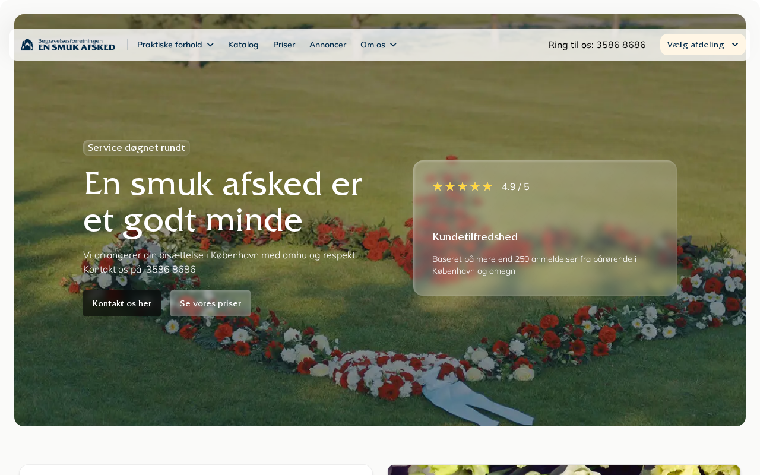The height and width of the screenshot is (475, 760).
Task: Click the 'Vi arrangerer din bisættelse' paragraph
Action: pos(220,262)
